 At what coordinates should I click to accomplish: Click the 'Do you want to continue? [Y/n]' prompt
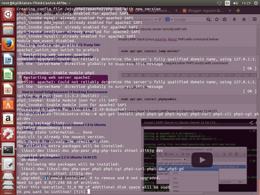51,192
